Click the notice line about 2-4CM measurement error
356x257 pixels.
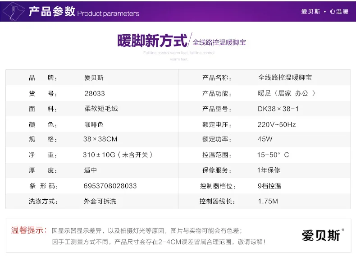coord(159,242)
